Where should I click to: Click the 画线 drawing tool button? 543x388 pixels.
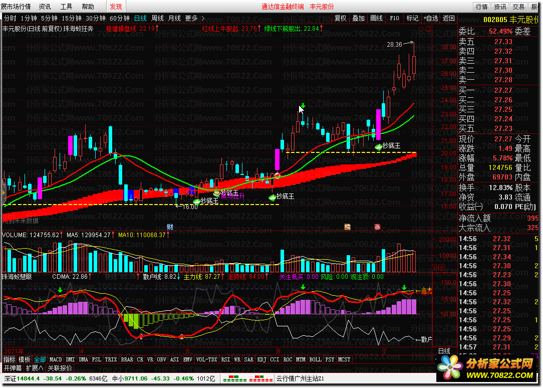pyautogui.click(x=376, y=18)
